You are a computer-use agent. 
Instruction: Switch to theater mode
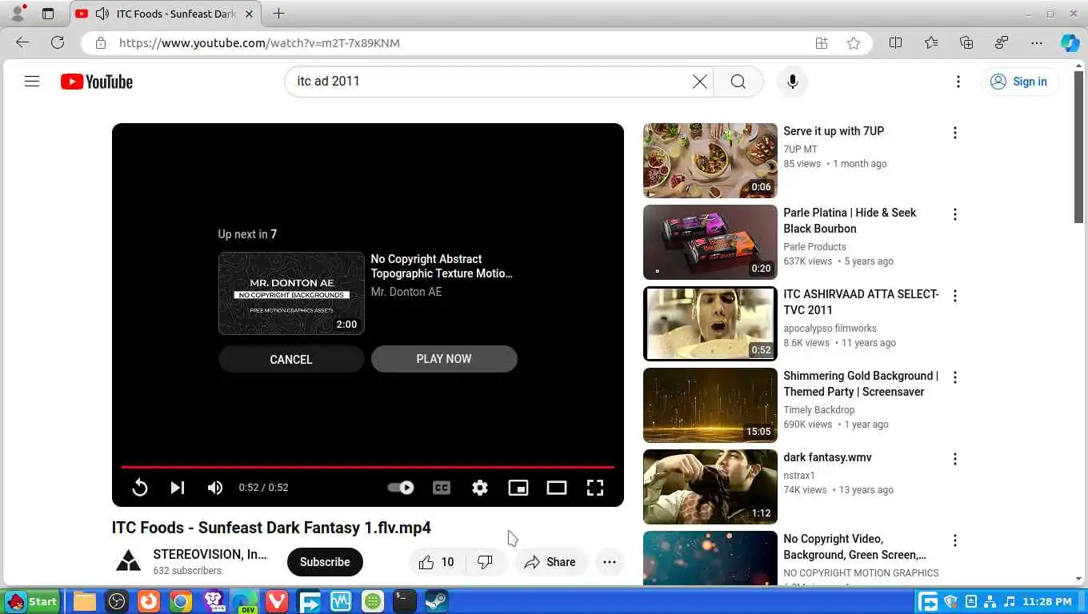(557, 488)
